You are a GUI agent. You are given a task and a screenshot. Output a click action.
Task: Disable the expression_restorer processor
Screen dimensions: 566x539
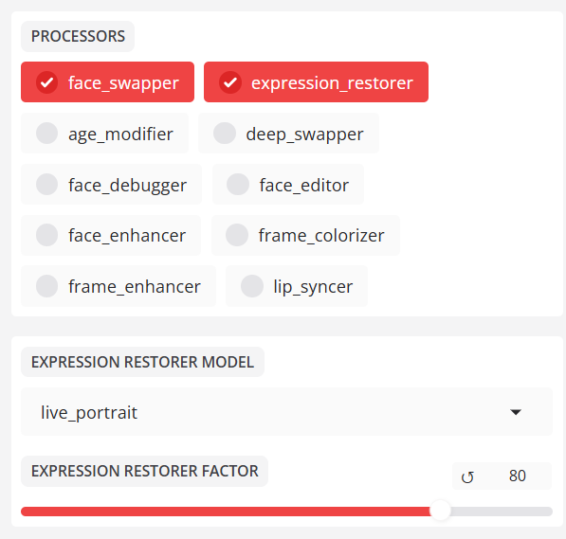tap(316, 81)
